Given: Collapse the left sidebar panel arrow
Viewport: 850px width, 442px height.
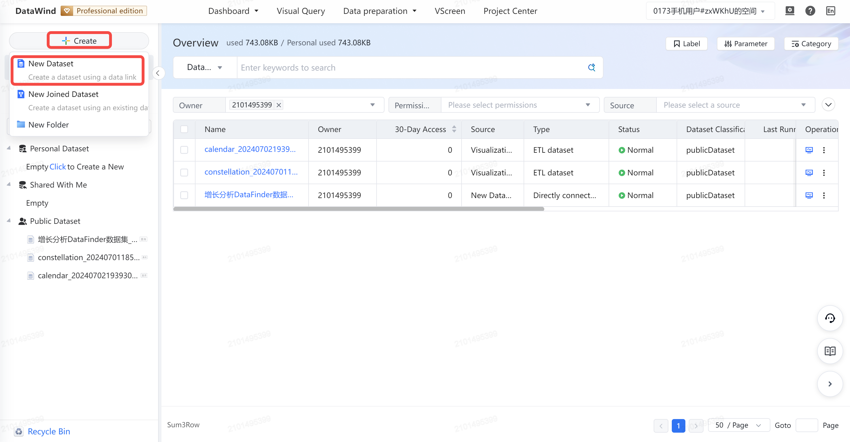Looking at the screenshot, I should (x=158, y=73).
